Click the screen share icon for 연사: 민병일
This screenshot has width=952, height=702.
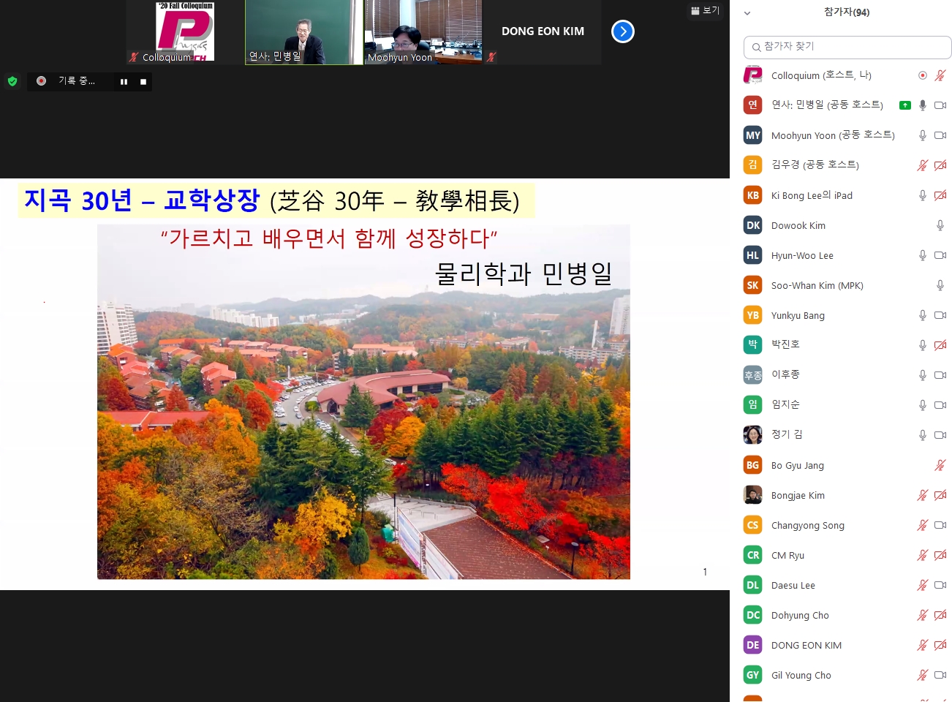(905, 105)
